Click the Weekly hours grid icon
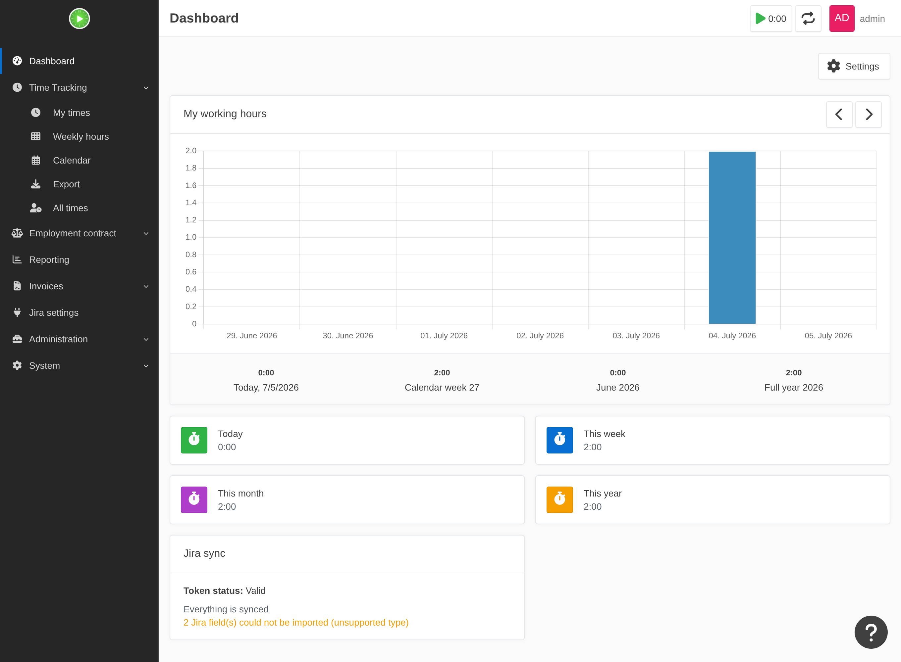Image resolution: width=901 pixels, height=662 pixels. coord(36,137)
